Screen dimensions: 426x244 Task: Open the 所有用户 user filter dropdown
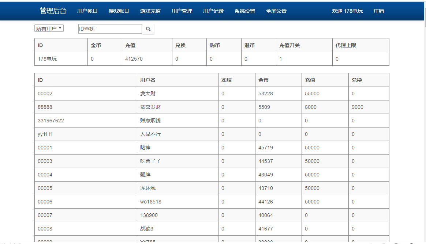click(49, 28)
